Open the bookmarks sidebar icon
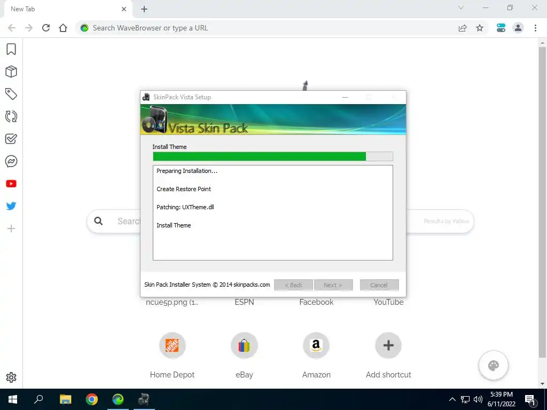 click(11, 49)
